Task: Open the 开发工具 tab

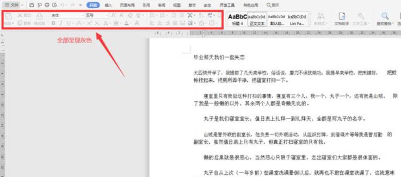Action: point(227,5)
